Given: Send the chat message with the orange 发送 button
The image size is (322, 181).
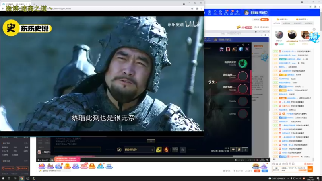Looking at the screenshot, I should tap(310, 169).
